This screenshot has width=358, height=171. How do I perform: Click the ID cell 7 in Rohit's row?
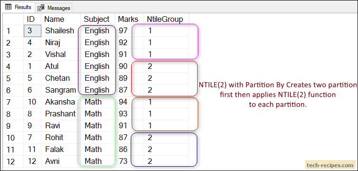32,137
